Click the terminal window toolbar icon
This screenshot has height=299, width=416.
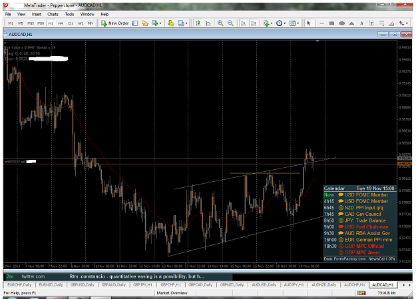(x=180, y=23)
